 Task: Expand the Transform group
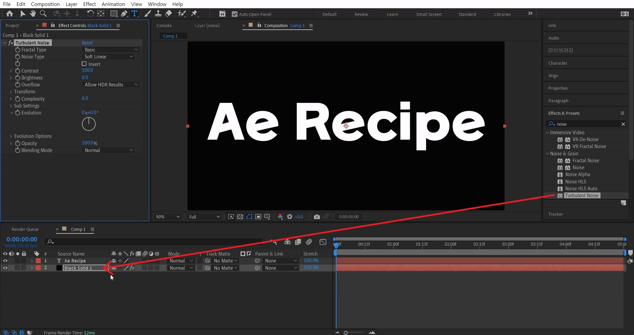[11, 92]
